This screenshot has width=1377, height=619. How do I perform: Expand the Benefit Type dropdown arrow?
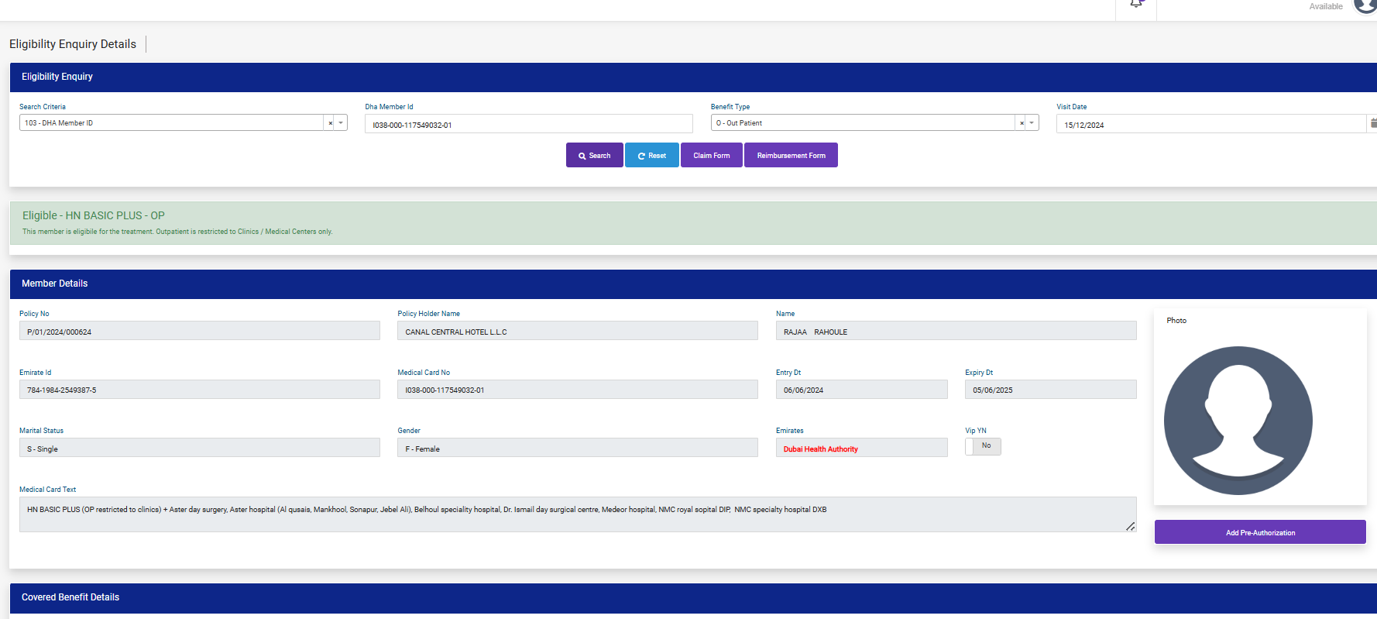(x=1032, y=123)
